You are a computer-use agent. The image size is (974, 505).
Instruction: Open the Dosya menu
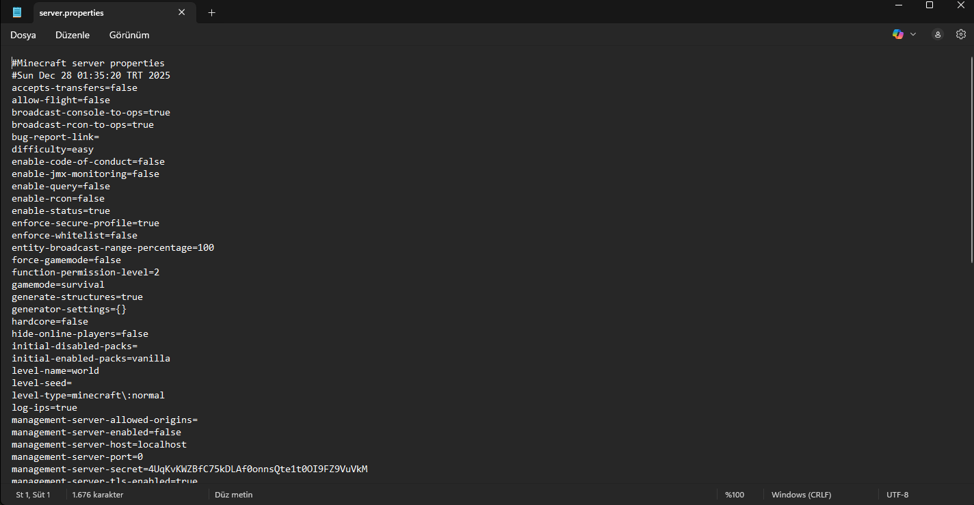click(23, 35)
